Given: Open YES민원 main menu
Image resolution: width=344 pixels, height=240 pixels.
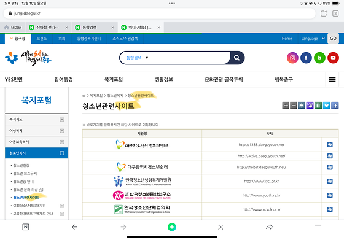Looking at the screenshot, I should coord(14,80).
